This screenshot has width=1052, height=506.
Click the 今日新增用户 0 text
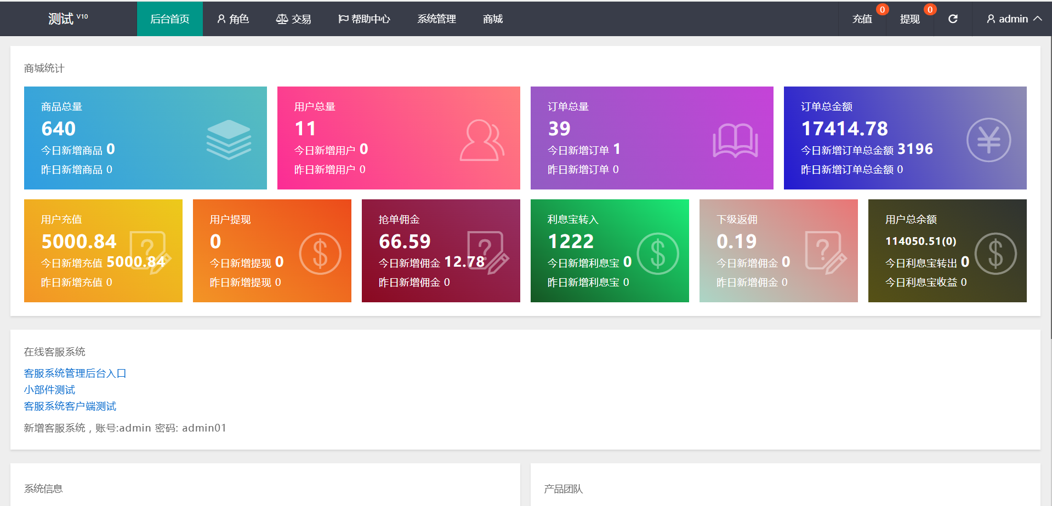[x=331, y=150]
